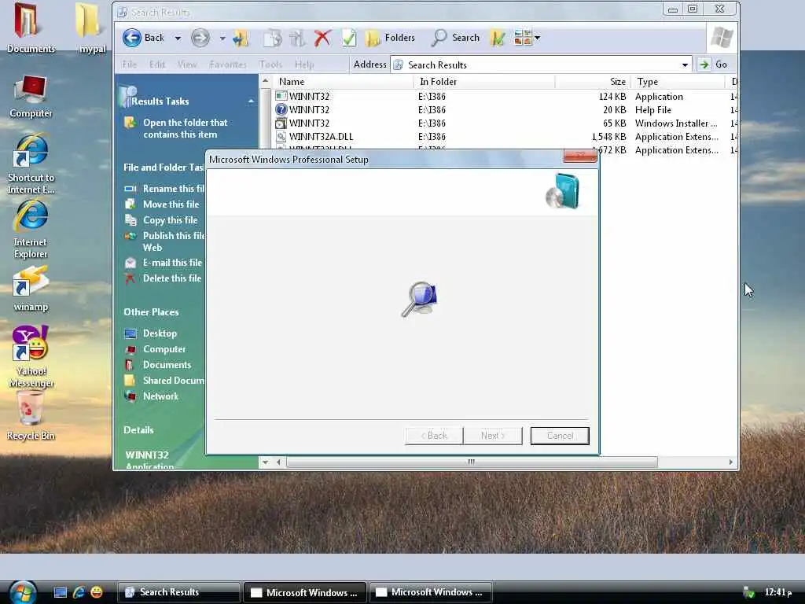The height and width of the screenshot is (604, 805).
Task: Click the Move To toolbar icon
Action: tap(273, 38)
